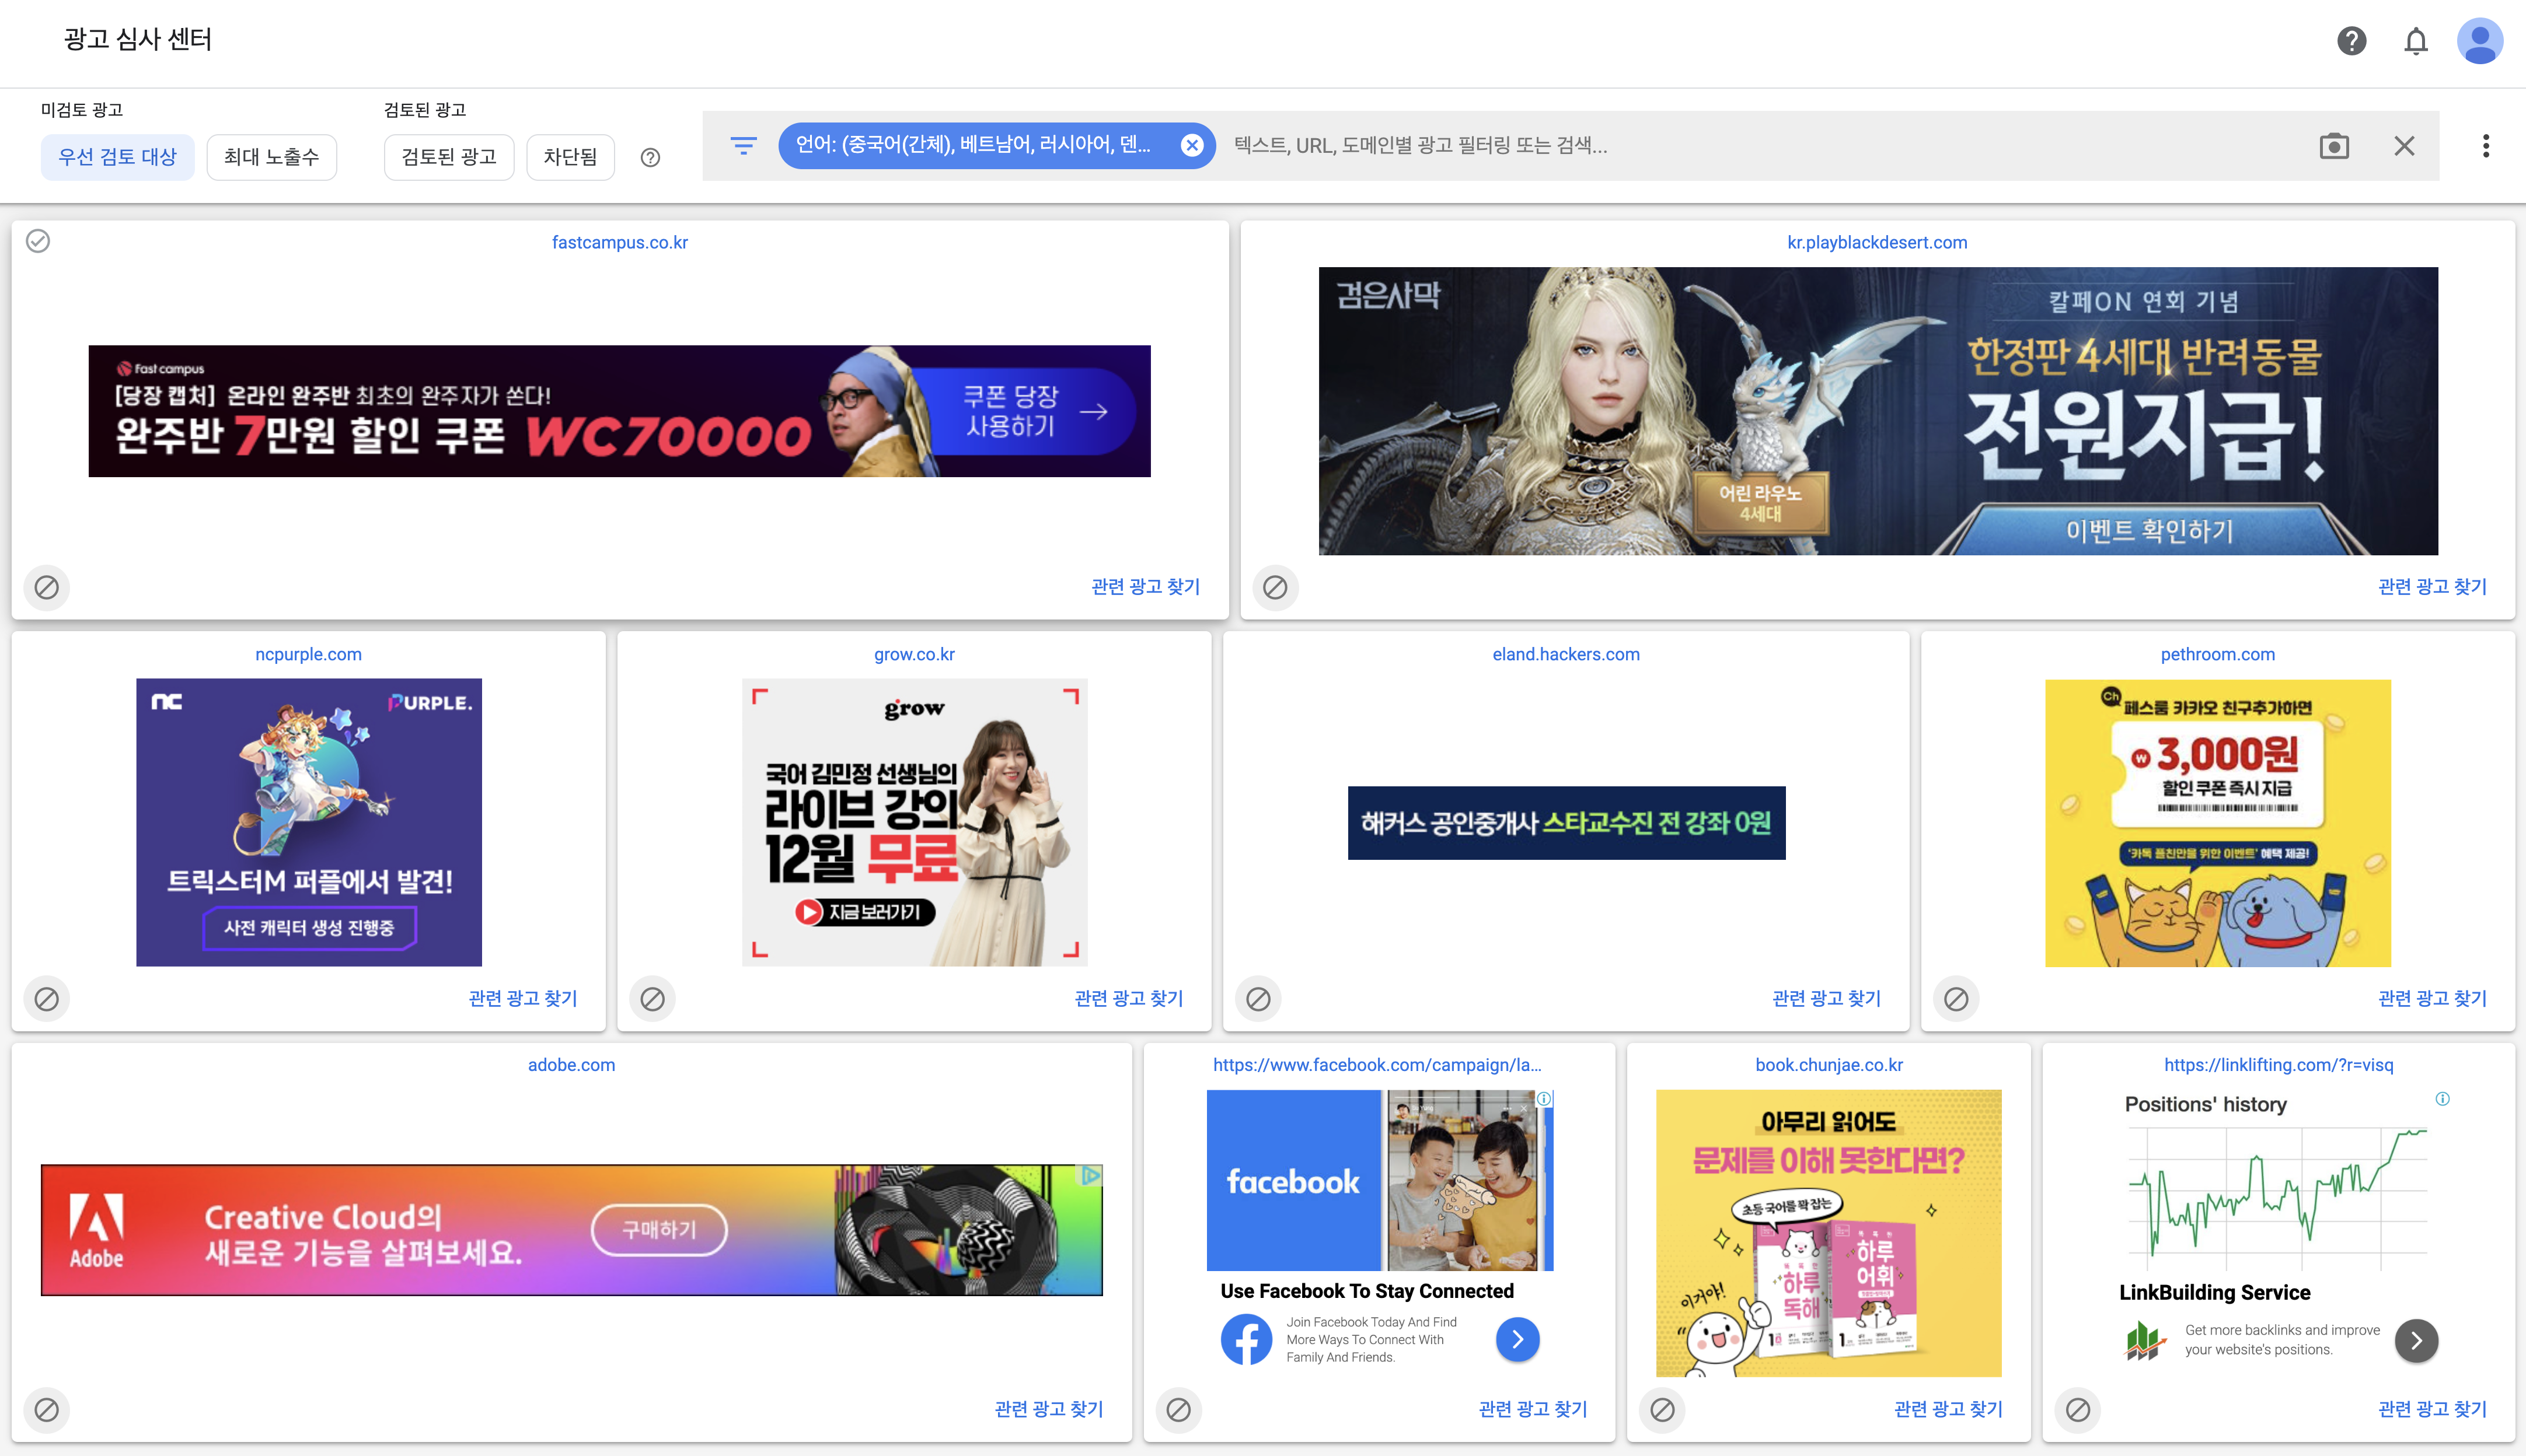The width and height of the screenshot is (2526, 1456).
Task: Select the 최대 노출수 tab
Action: [271, 157]
